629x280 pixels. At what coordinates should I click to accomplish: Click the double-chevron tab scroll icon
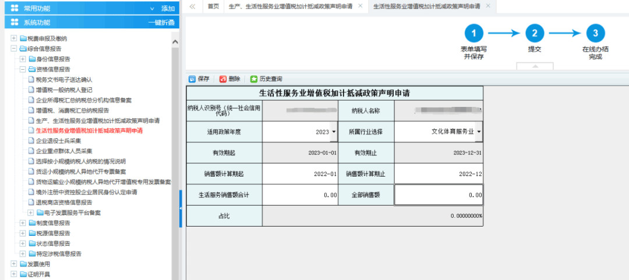pyautogui.click(x=192, y=6)
